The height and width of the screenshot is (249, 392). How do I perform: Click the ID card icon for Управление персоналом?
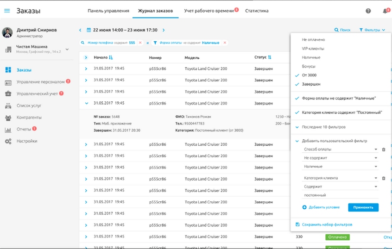click(x=8, y=83)
